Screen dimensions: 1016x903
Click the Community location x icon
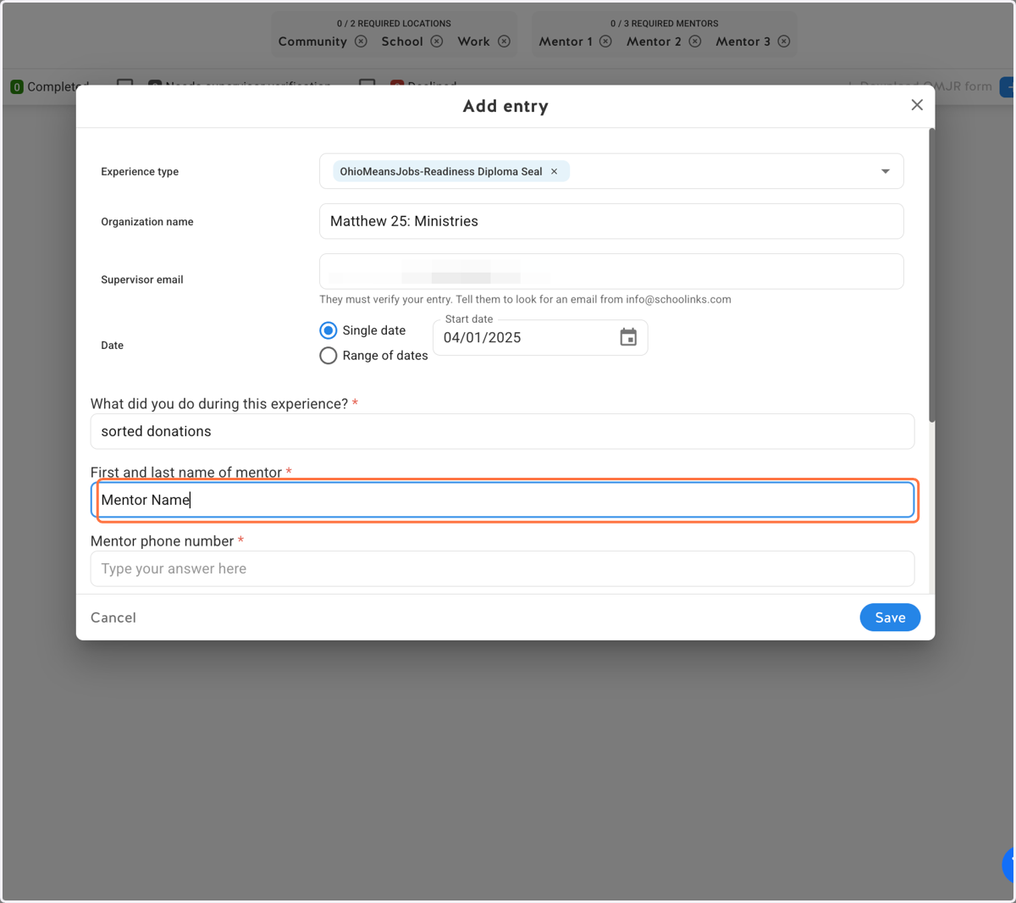[362, 42]
